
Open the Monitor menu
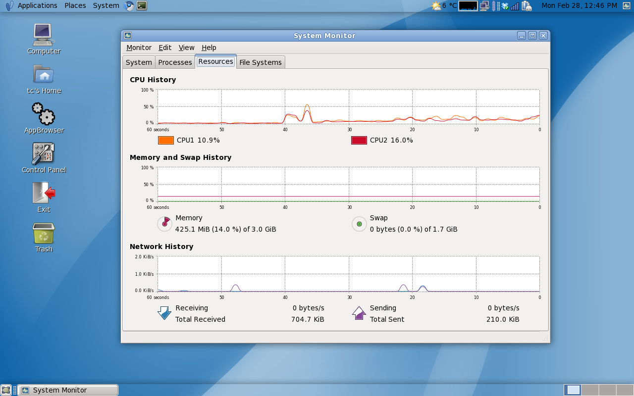coord(139,48)
